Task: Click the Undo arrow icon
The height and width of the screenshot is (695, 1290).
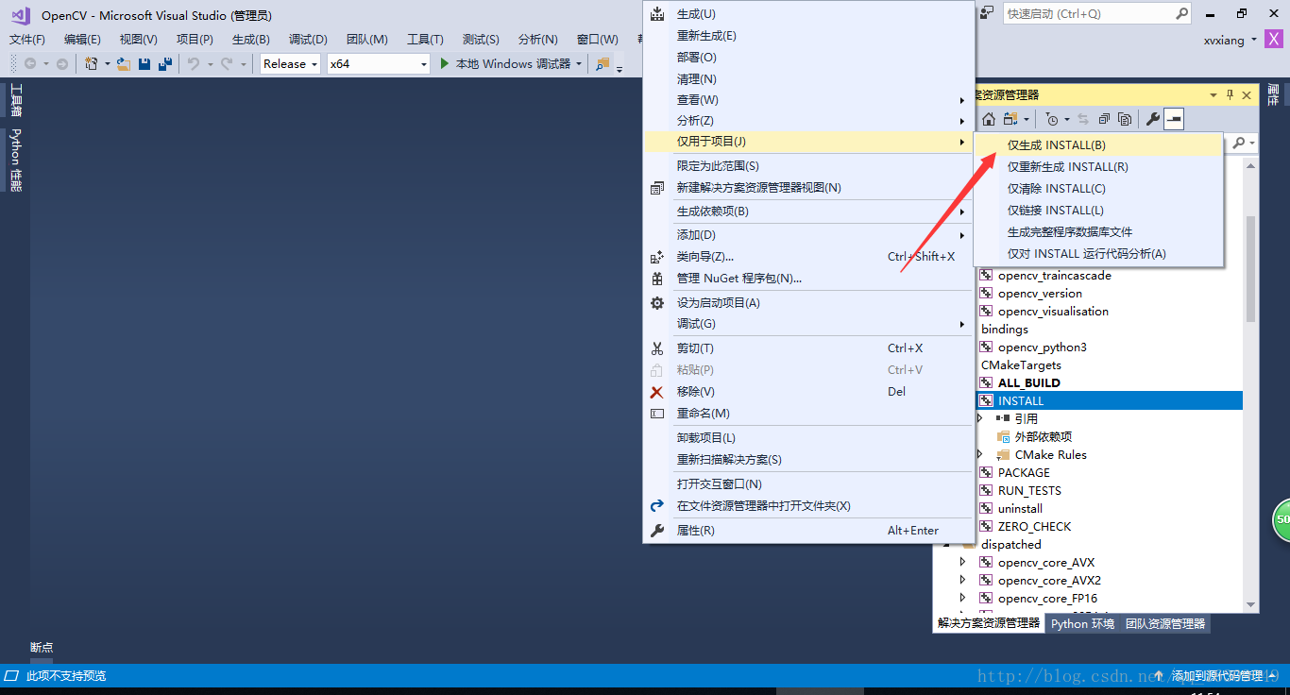Action: (x=193, y=63)
